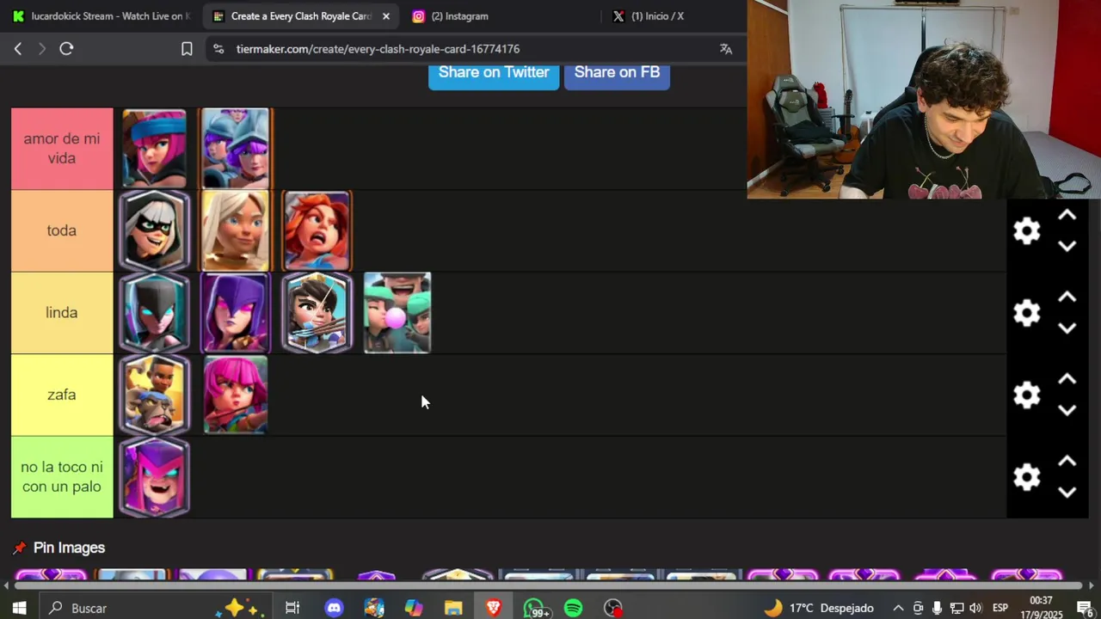
Task: Click the 'linda' tier label
Action: (x=62, y=313)
